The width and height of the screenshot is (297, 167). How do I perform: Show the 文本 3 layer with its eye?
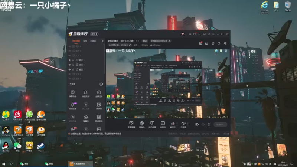click(x=69, y=55)
